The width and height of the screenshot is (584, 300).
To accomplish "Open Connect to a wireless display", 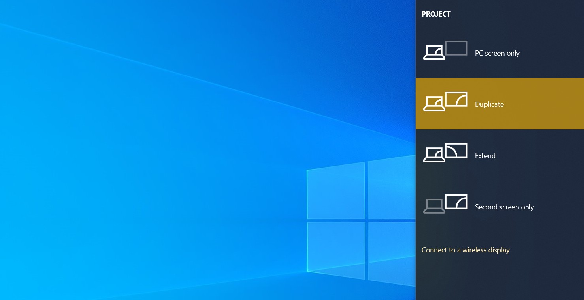I will pos(466,250).
